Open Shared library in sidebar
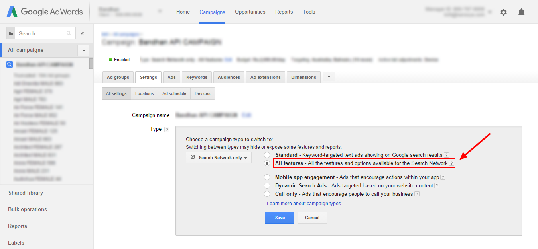538x249 pixels. pos(26,193)
